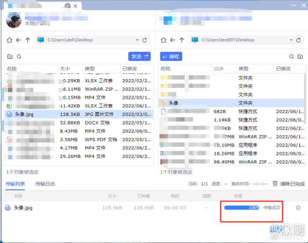308x243 pixels.
Task: Go to home in remote panel
Action: click(x=163, y=40)
